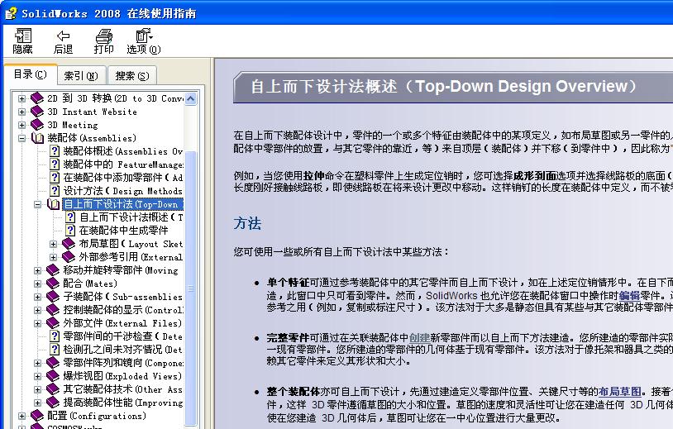Collapse the 自上而下设计法 (Top-Down) node

click(x=37, y=205)
